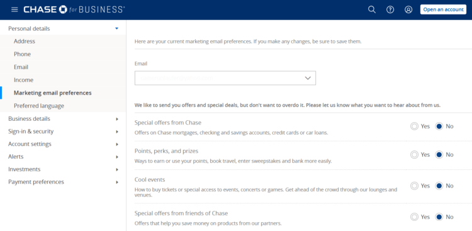Screen dimensions: 472x231
Task: Open the search magnifier icon
Action: 372,9
